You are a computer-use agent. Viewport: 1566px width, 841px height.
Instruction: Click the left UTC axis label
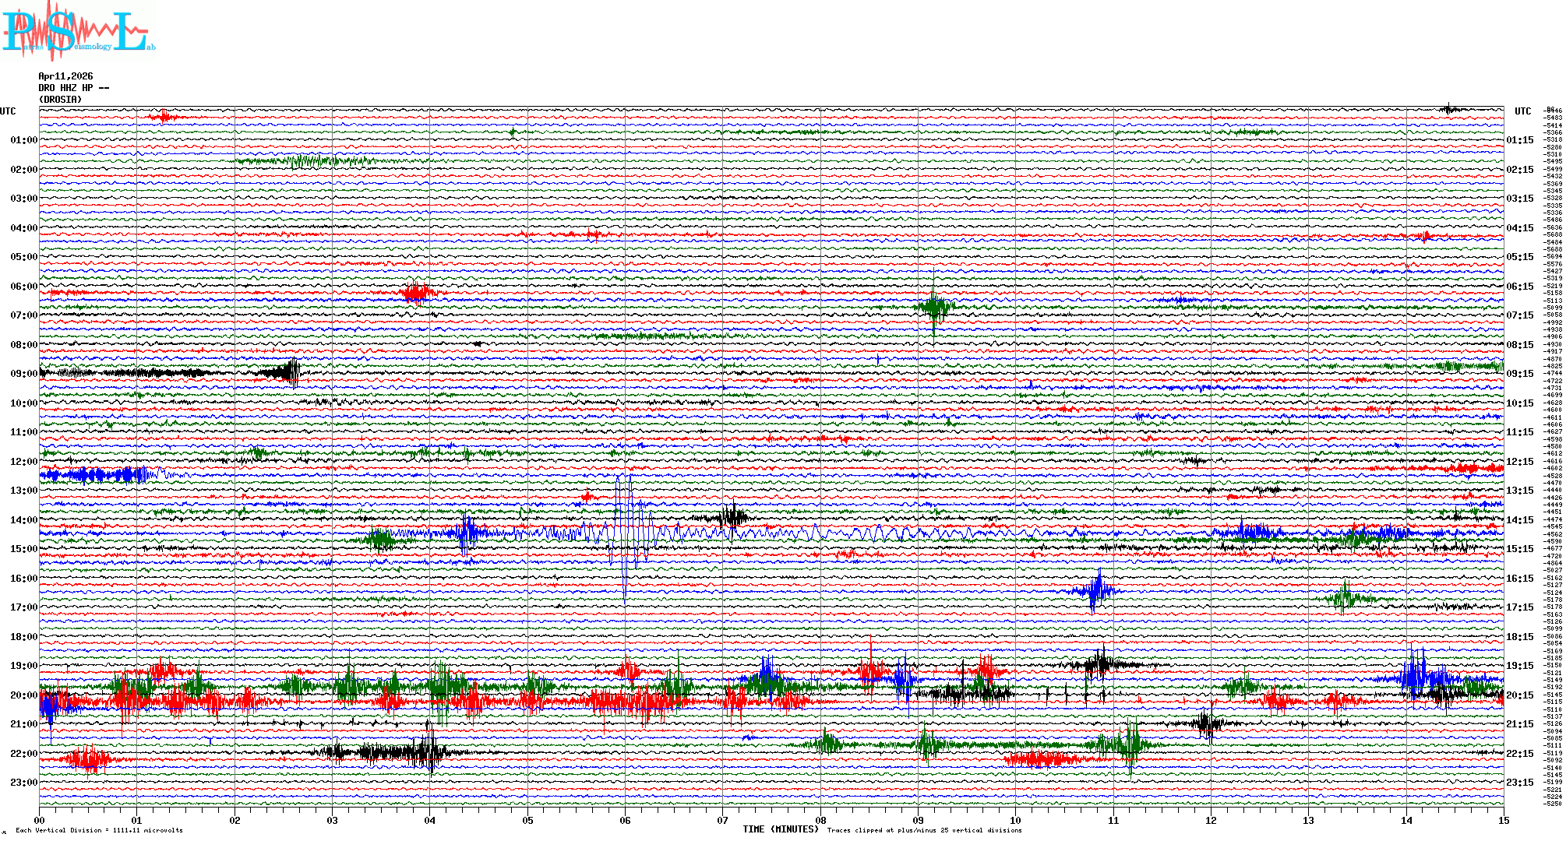click(8, 111)
